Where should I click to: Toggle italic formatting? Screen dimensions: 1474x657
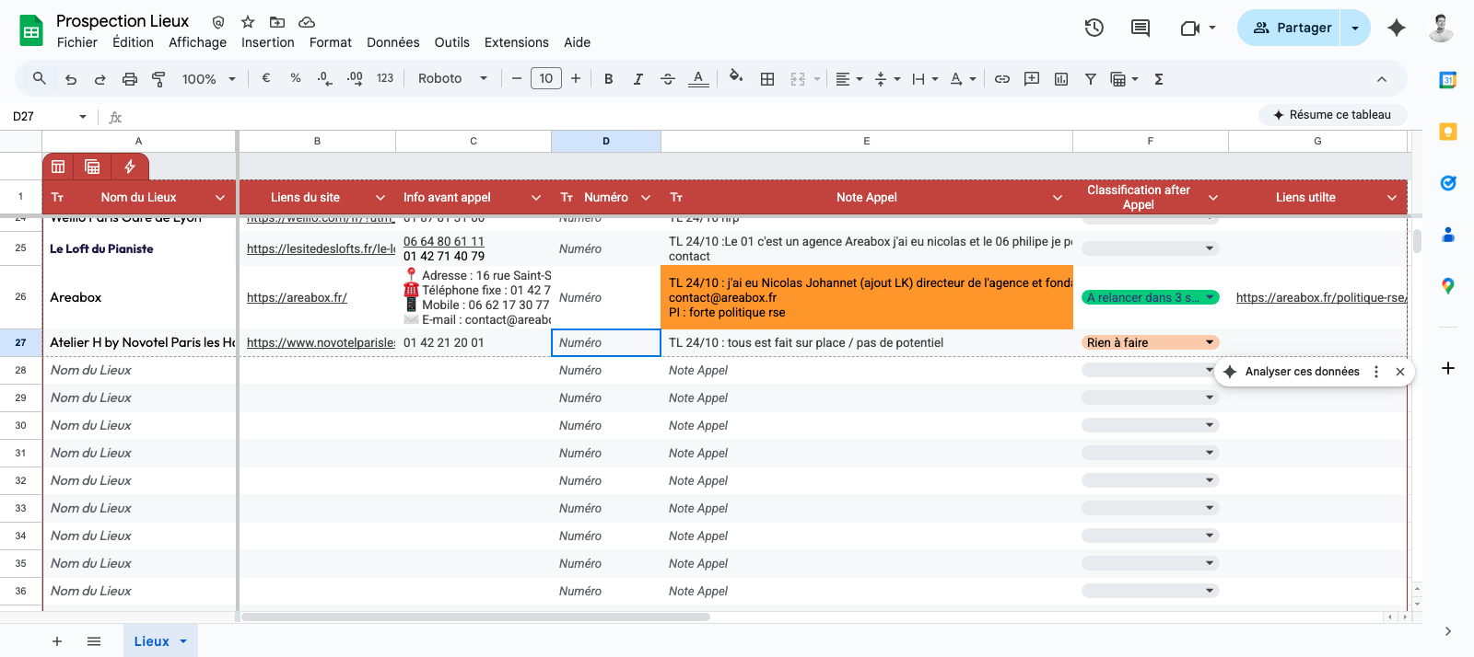pos(638,79)
